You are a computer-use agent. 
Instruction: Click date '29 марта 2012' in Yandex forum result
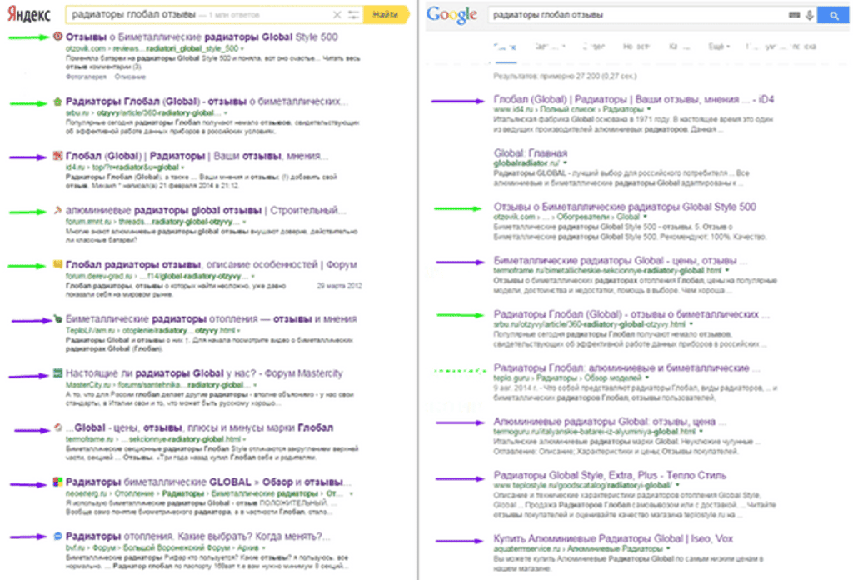(x=340, y=286)
